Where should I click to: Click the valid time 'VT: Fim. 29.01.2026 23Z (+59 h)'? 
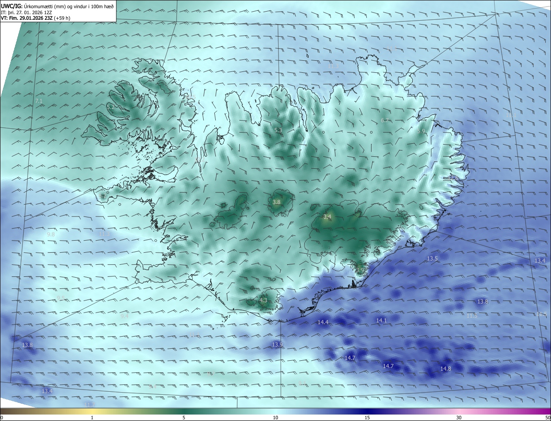[x=35, y=18]
